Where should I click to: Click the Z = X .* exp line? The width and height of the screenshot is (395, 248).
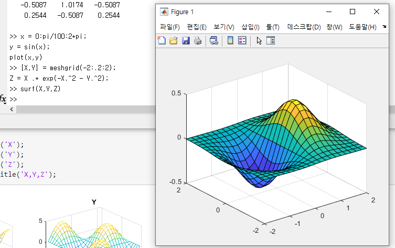[x=59, y=78]
